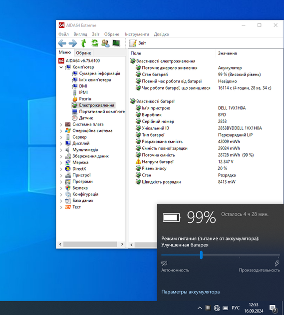
Task: Expand the Збереження даних node
Action: (x=61, y=156)
